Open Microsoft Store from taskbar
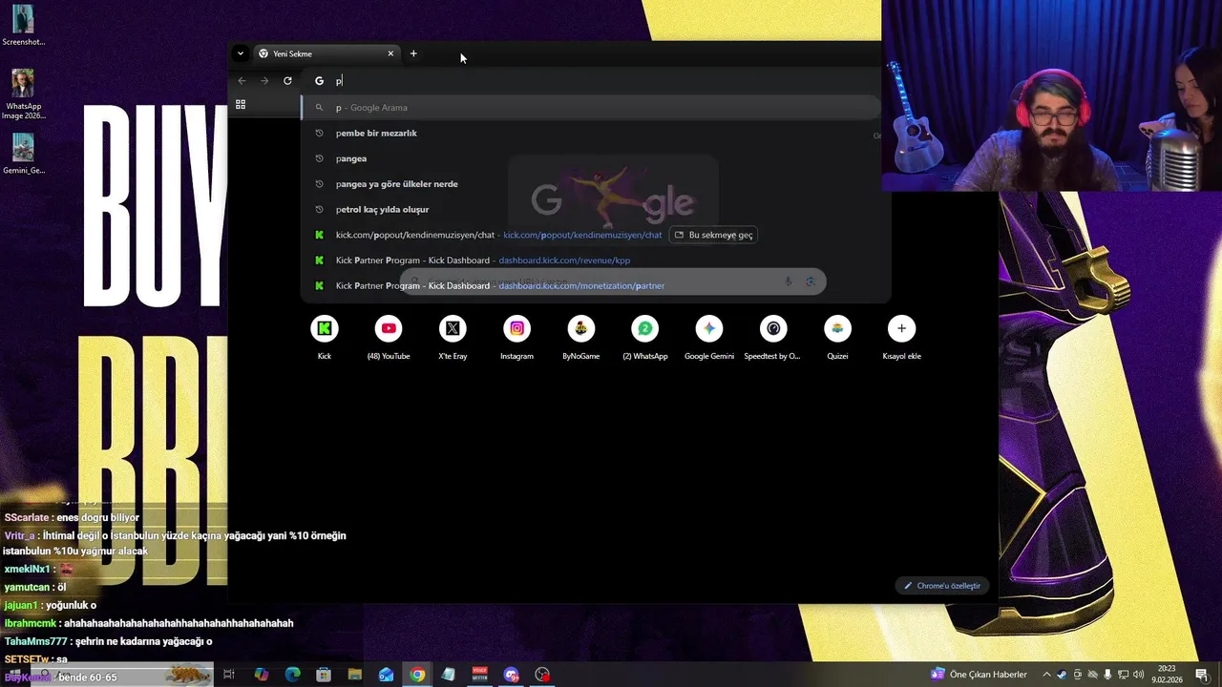This screenshot has height=687, width=1222. tap(324, 675)
